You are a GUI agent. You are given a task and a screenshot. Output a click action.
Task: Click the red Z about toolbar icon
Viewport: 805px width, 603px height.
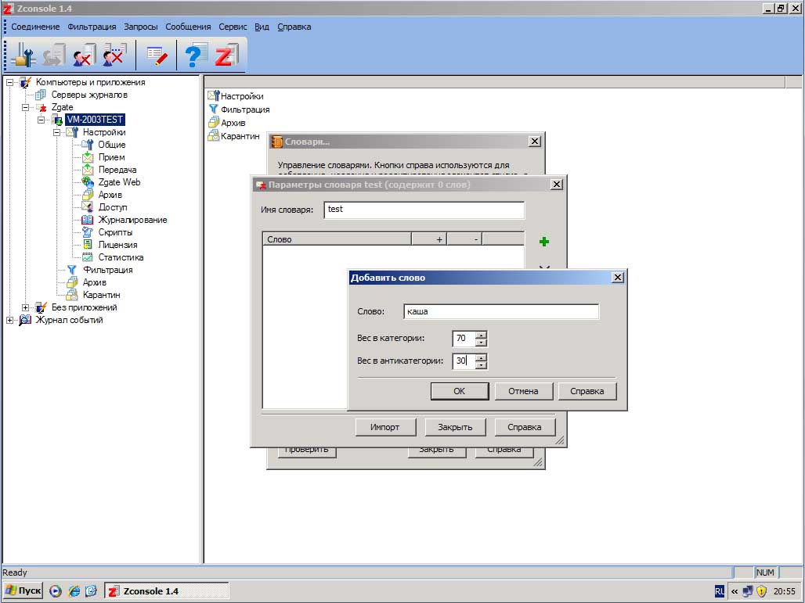(x=226, y=55)
